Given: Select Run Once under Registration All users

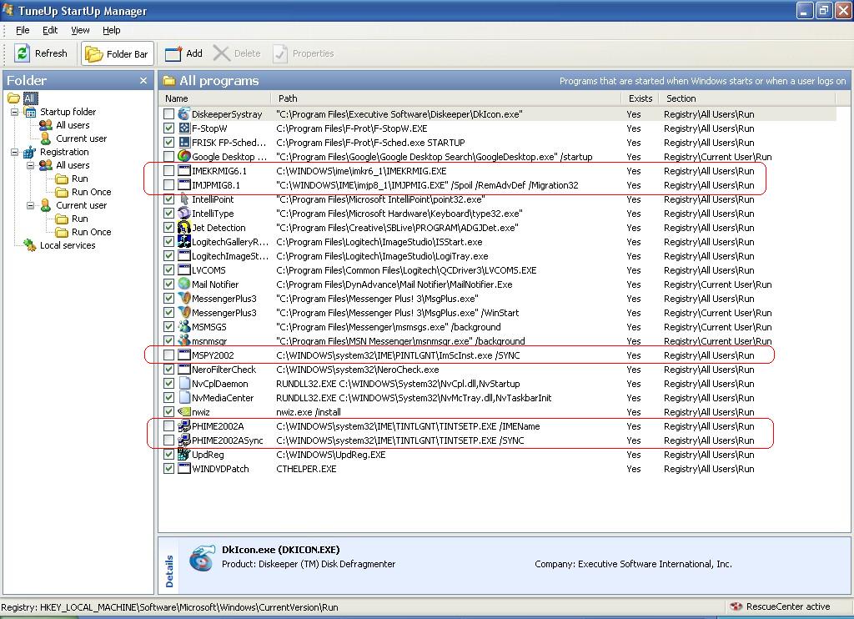Looking at the screenshot, I should [x=91, y=192].
